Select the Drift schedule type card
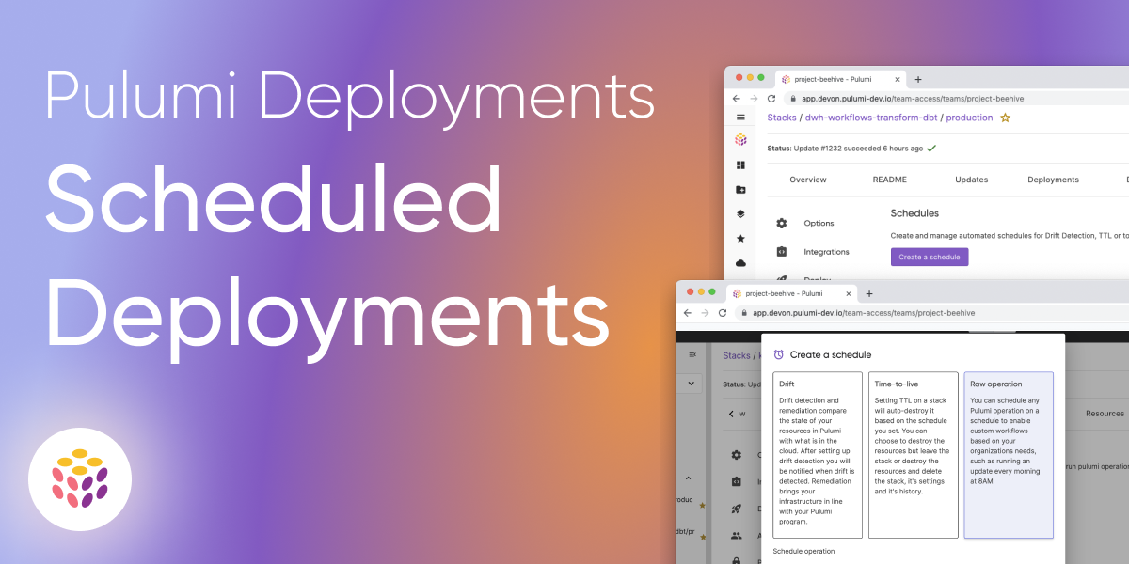This screenshot has width=1129, height=564. tap(817, 455)
